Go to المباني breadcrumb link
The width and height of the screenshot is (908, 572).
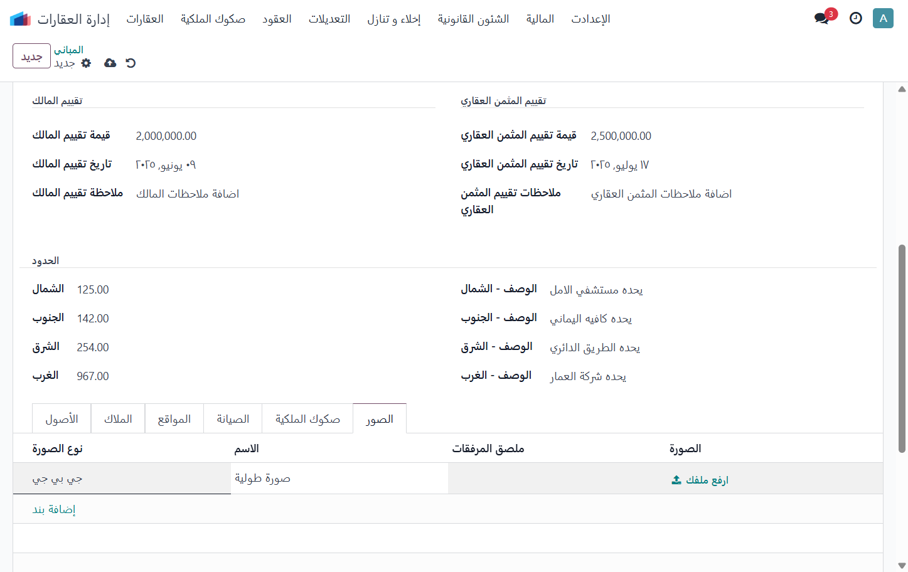click(68, 50)
